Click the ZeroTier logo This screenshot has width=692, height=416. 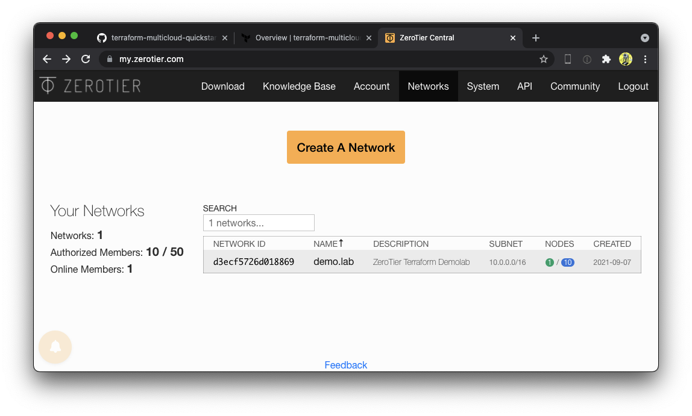(x=90, y=86)
